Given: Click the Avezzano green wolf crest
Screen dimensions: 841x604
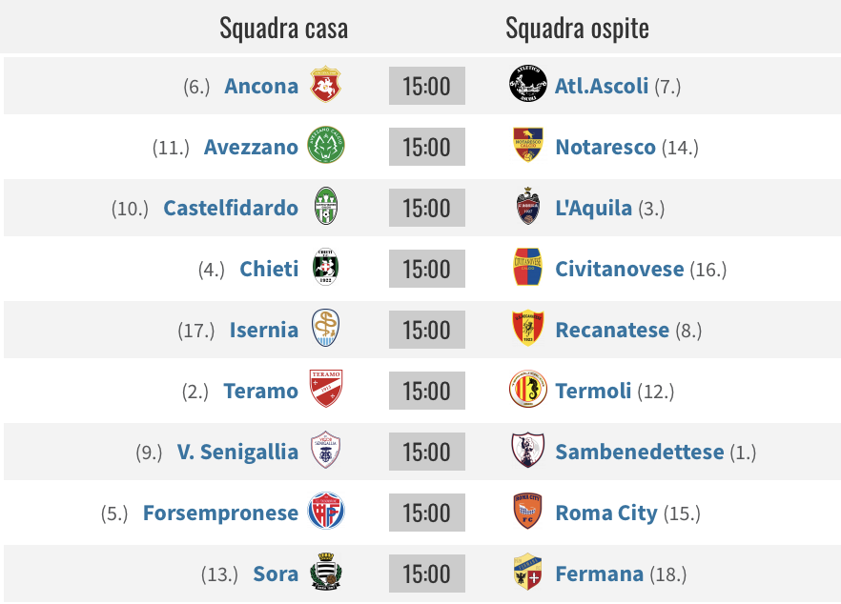Looking at the screenshot, I should pos(325,145).
